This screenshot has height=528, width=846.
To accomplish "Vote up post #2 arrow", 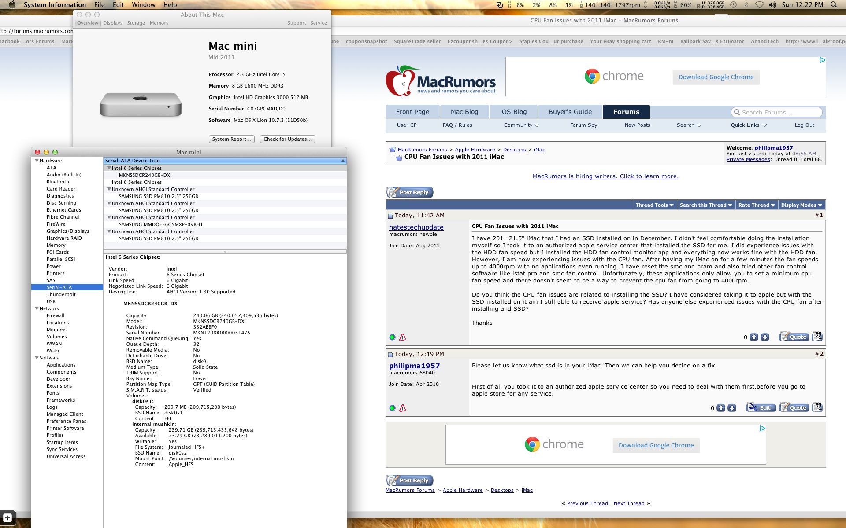I will [x=721, y=408].
